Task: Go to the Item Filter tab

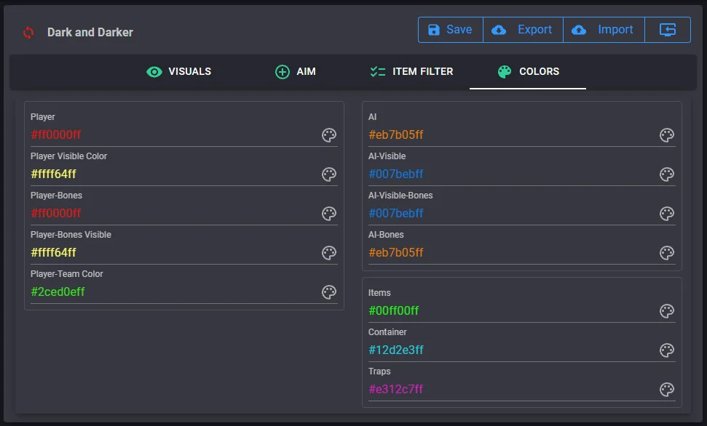Action: pyautogui.click(x=411, y=72)
